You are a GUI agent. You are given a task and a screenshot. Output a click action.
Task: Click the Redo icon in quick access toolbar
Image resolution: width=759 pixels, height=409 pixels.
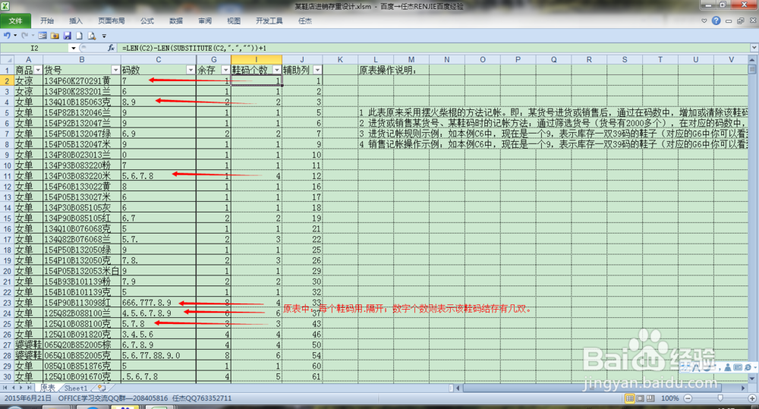click(25, 36)
